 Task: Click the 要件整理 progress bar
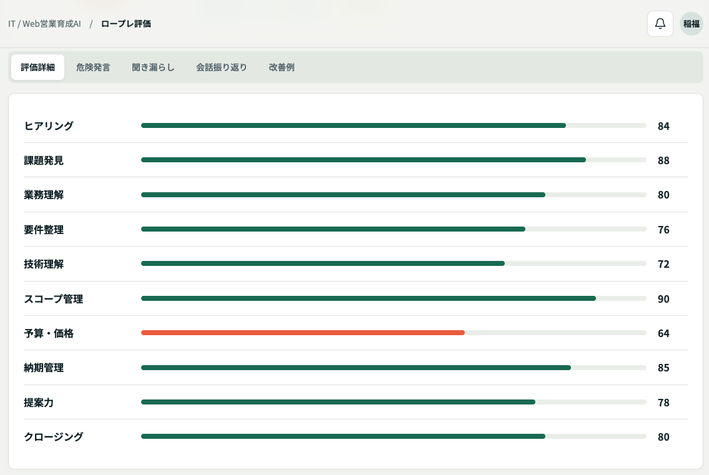click(x=394, y=229)
